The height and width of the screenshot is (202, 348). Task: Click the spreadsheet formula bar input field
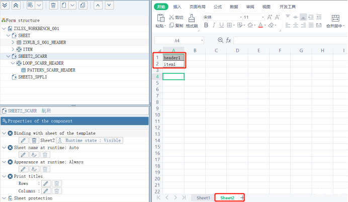point(291,40)
